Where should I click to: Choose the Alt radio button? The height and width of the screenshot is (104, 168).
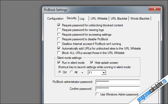pos(71,72)
